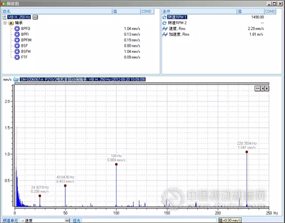Click the FTF bearing symptom icon
This screenshot has height=223, width=285.
[x=17, y=57]
